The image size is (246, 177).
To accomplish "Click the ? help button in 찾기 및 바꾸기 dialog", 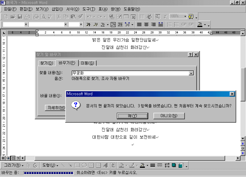I will point(190,55).
